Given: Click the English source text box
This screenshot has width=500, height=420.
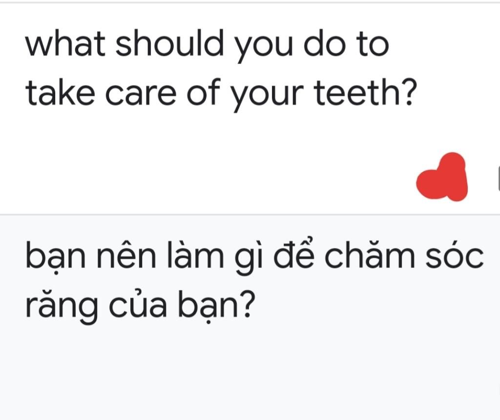Looking at the screenshot, I should click(250, 109).
